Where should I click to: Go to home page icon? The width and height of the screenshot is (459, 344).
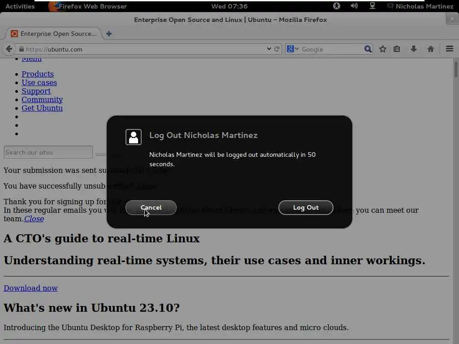tap(430, 49)
